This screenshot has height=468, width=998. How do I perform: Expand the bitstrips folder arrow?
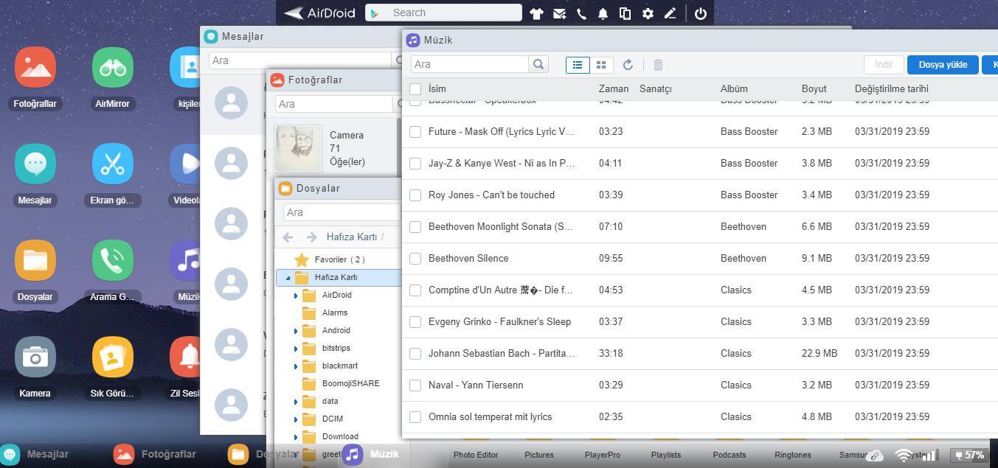click(x=296, y=349)
